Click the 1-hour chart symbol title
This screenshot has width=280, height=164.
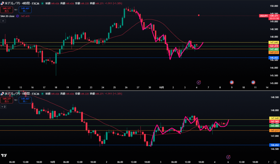pyautogui.click(x=22, y=94)
